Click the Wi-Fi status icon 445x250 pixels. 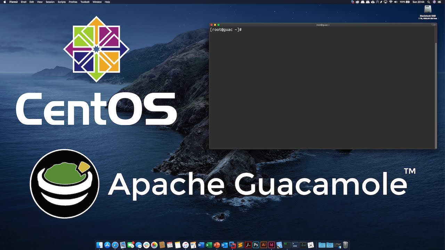(x=391, y=2)
